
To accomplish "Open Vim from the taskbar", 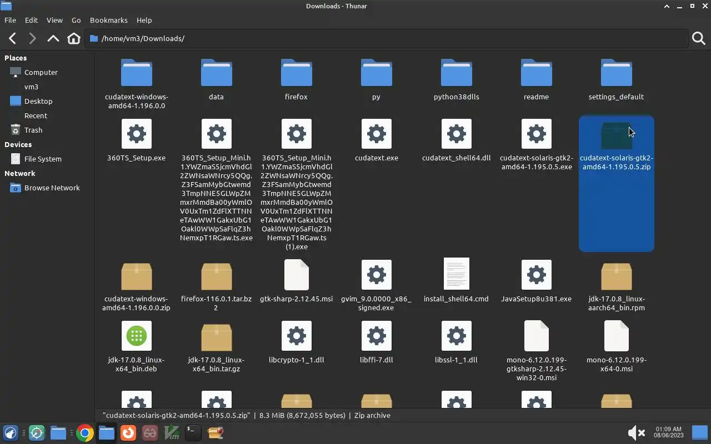I will click(172, 433).
